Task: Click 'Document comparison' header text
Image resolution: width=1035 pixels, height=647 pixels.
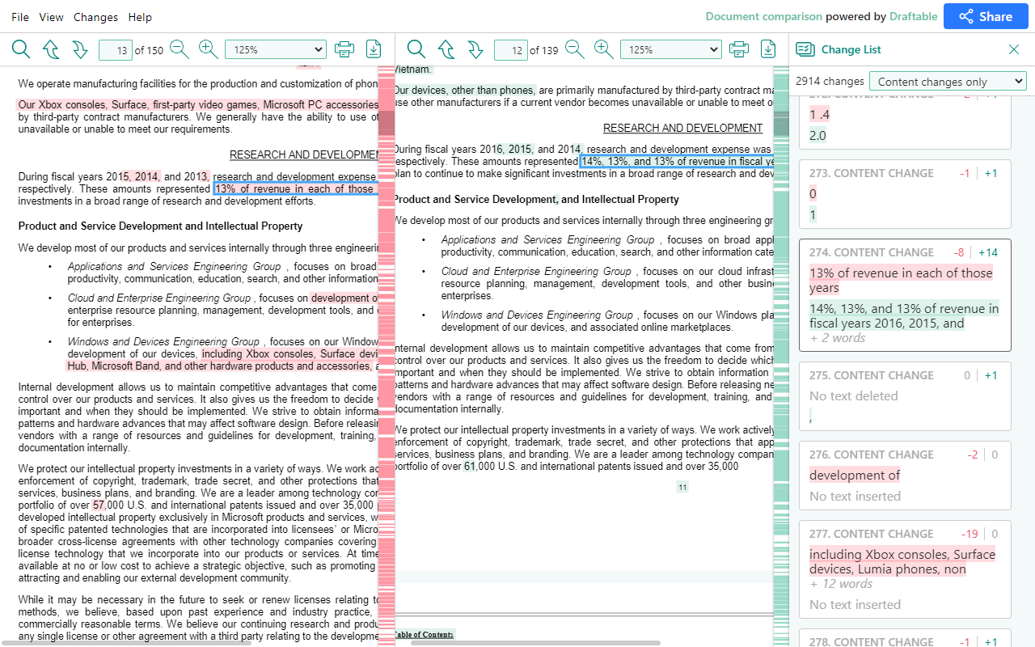Action: (764, 16)
